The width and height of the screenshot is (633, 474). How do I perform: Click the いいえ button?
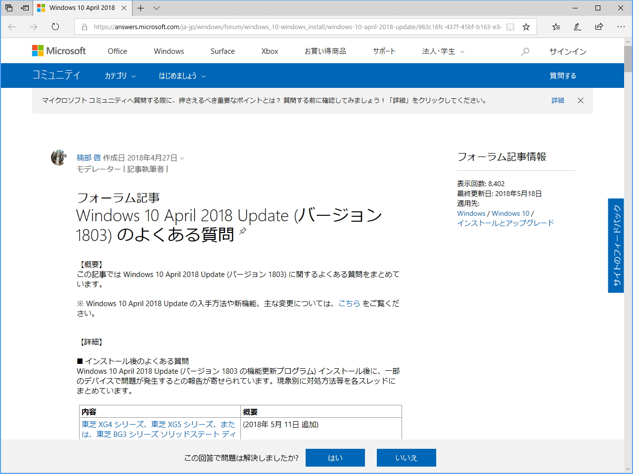406,458
